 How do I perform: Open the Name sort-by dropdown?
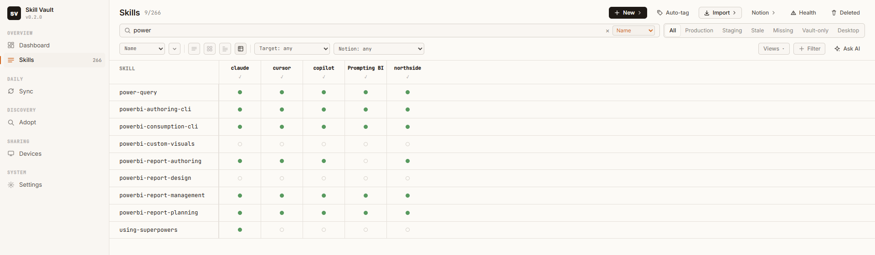(142, 49)
